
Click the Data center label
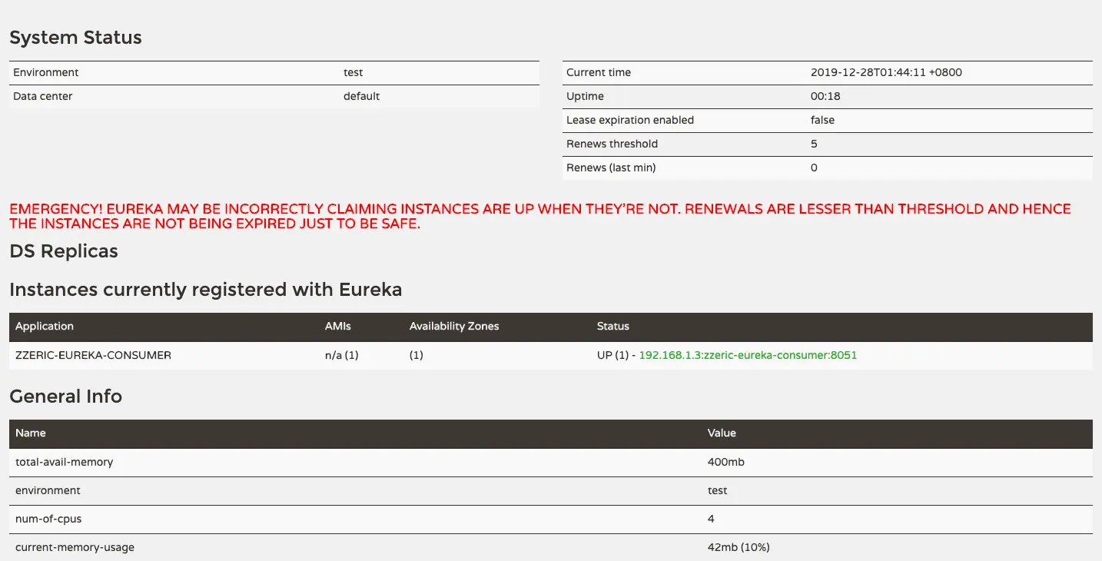[43, 96]
